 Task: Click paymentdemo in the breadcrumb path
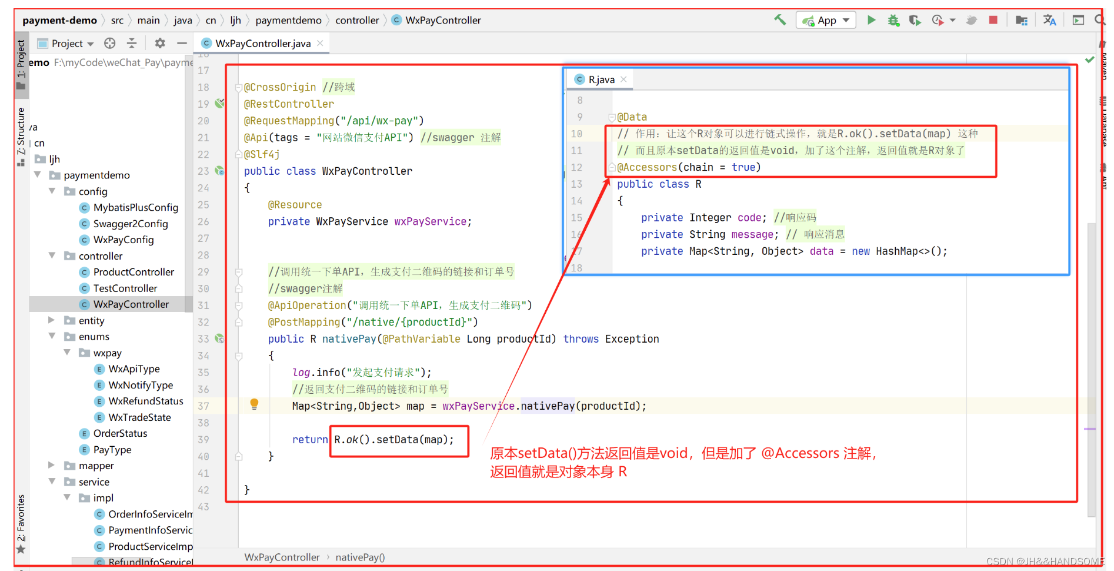click(288, 20)
